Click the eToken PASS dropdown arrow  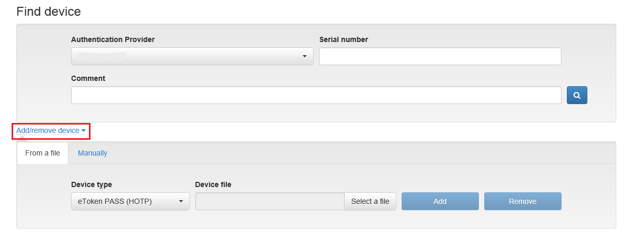(x=181, y=201)
